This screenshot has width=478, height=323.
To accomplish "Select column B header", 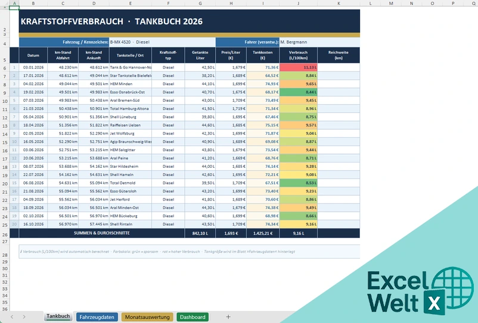I will point(33,4).
